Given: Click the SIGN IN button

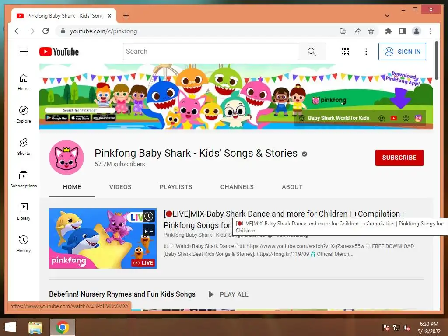Looking at the screenshot, I should (402, 52).
